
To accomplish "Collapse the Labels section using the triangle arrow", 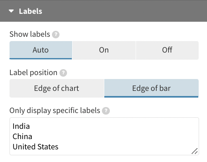I will click(11, 11).
